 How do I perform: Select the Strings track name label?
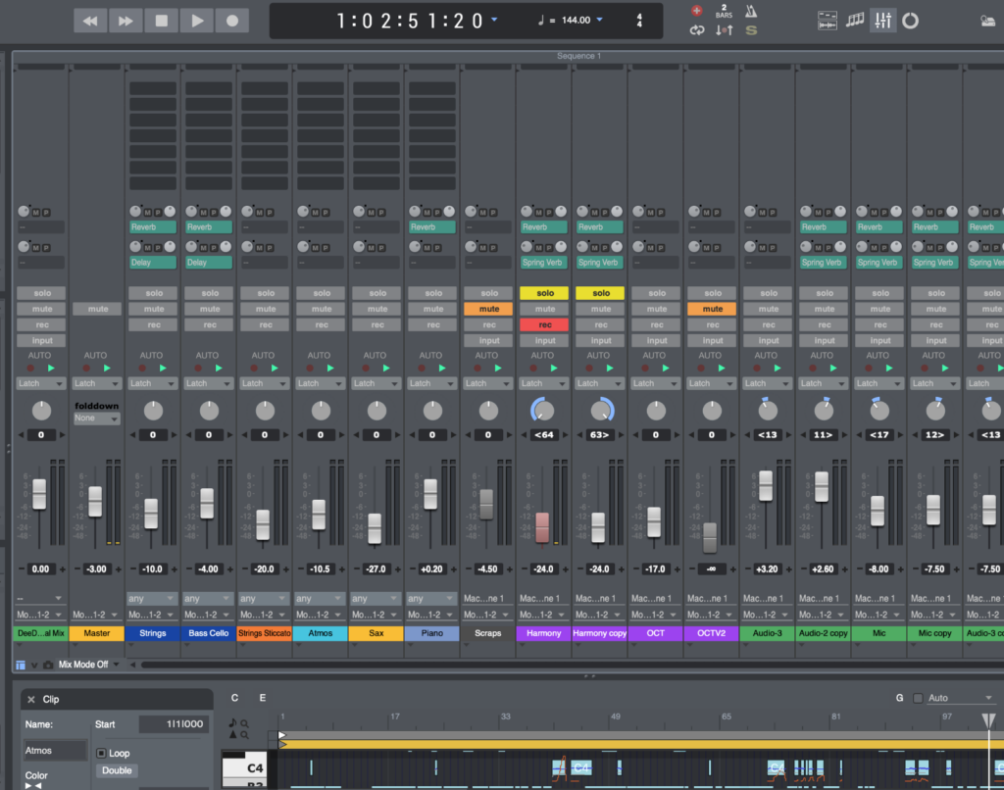[152, 633]
